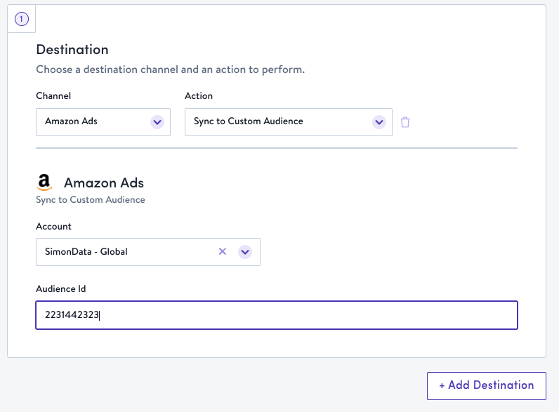Image resolution: width=559 pixels, height=412 pixels.
Task: Click the 'Choose a destination channel' description
Action: (x=171, y=69)
